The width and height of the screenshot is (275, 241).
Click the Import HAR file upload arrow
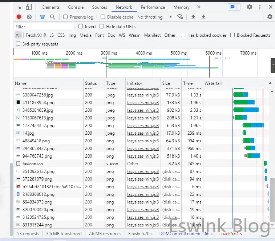193,17
